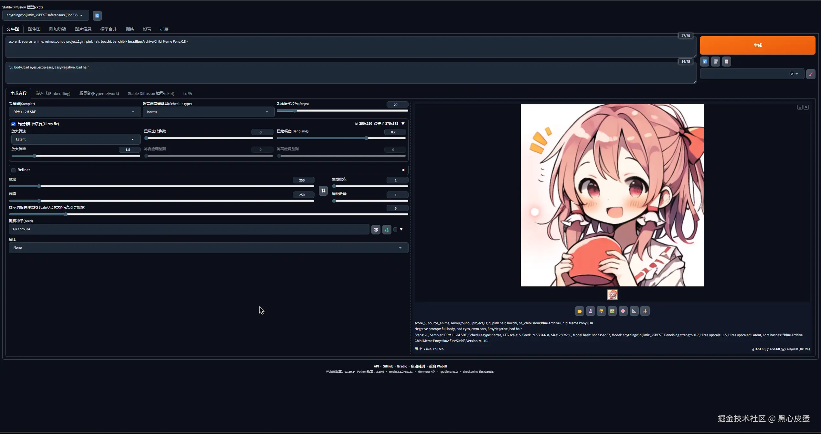
Task: Open the image output folder
Action: 579,311
